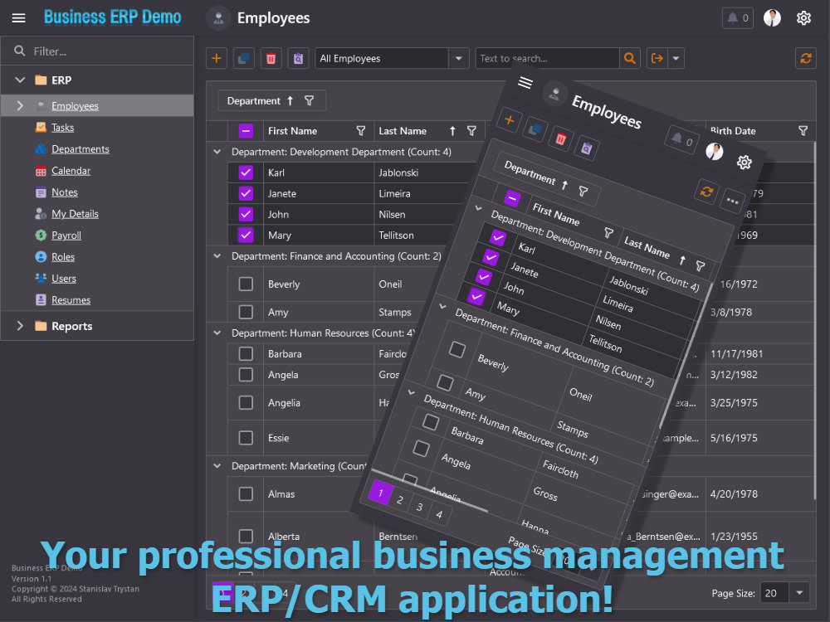Viewport: 830px width, 622px height.
Task: Collapse the Human Resources group
Action: pos(217,333)
